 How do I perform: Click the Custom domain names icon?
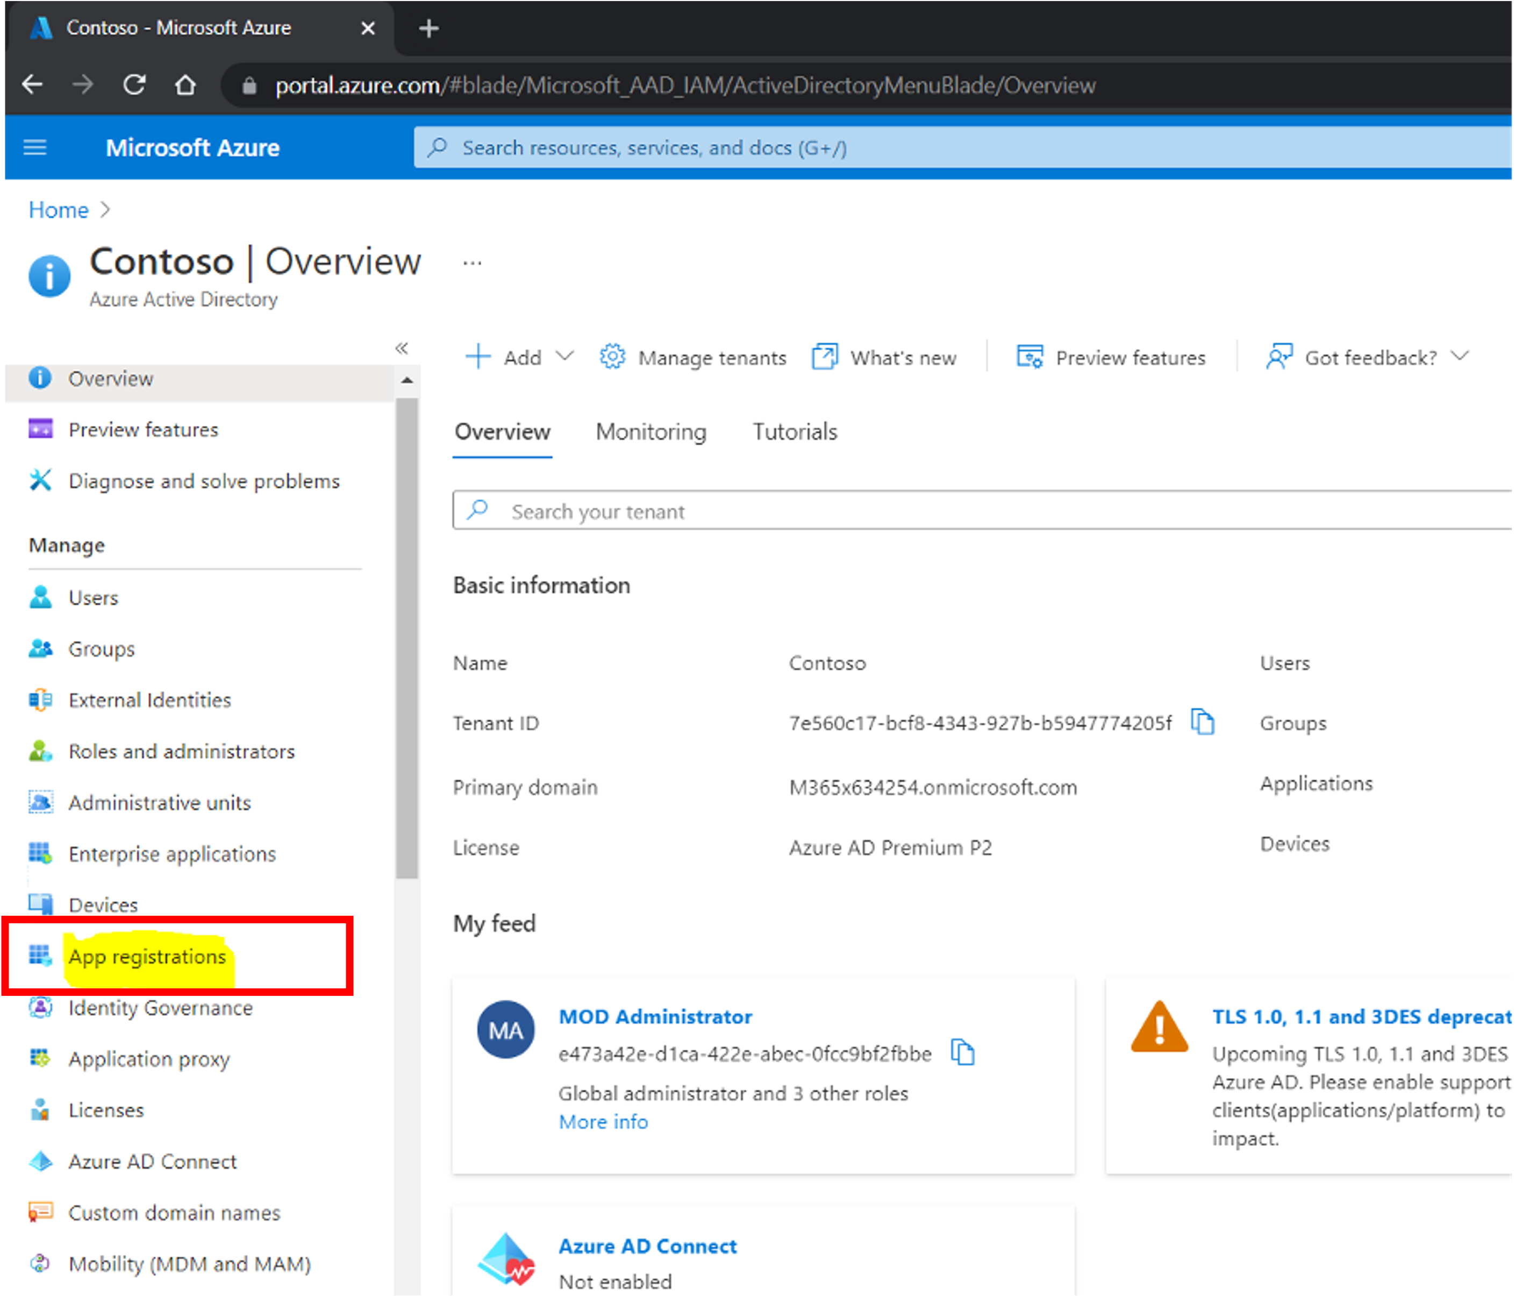point(41,1212)
